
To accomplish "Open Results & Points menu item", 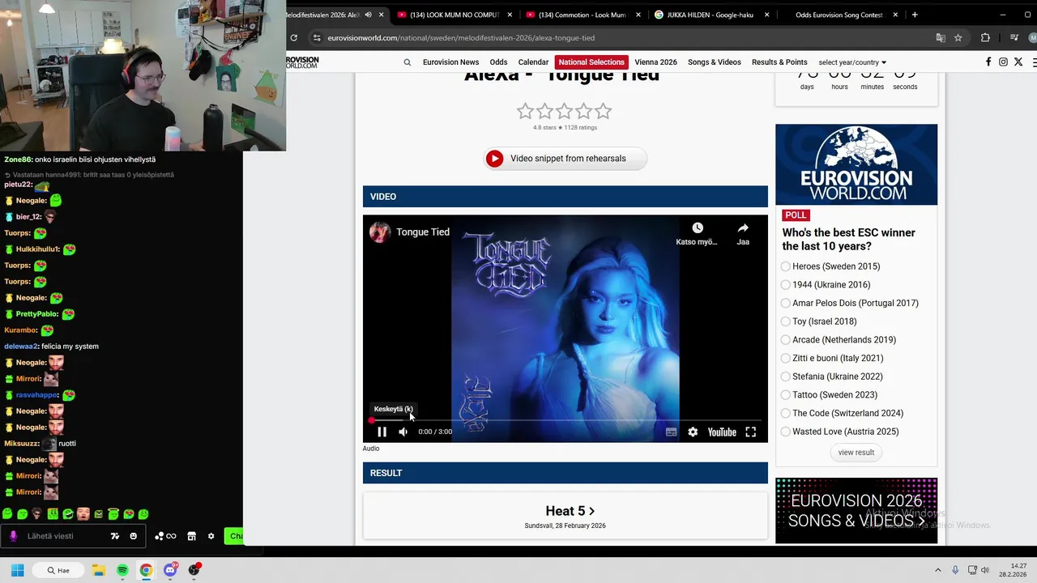I will 779,62.
